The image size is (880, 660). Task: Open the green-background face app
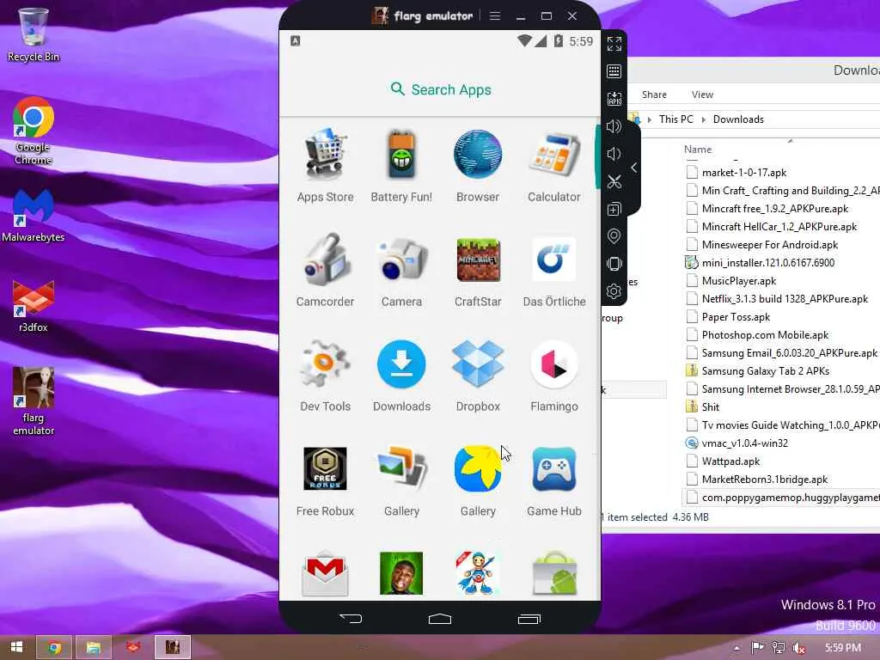click(x=401, y=573)
